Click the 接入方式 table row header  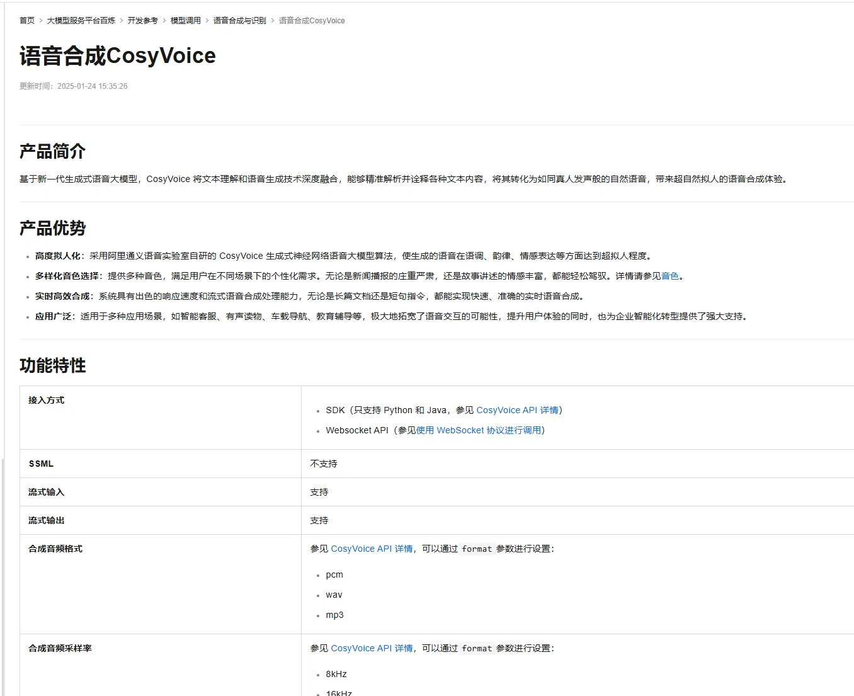47,400
